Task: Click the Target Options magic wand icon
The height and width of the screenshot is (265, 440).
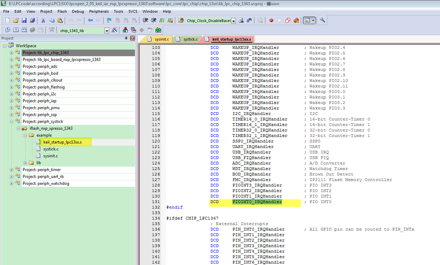Action: point(115,30)
